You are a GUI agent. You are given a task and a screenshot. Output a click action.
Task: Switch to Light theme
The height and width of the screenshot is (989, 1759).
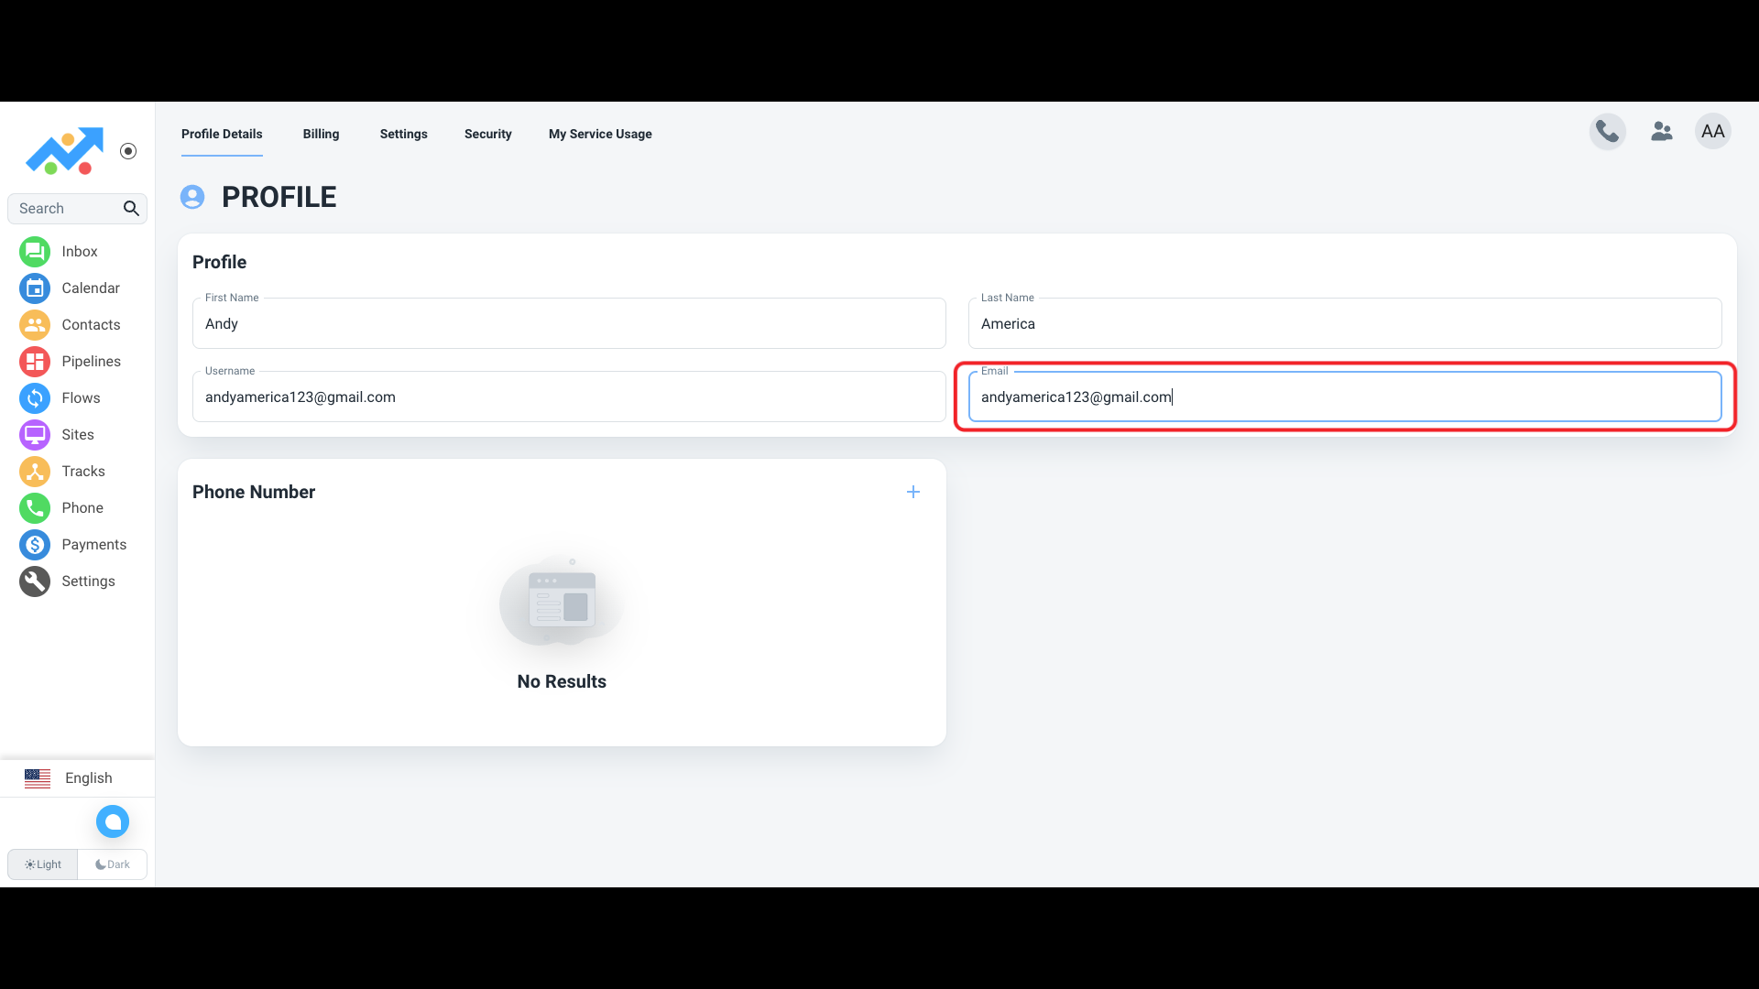[x=43, y=864]
